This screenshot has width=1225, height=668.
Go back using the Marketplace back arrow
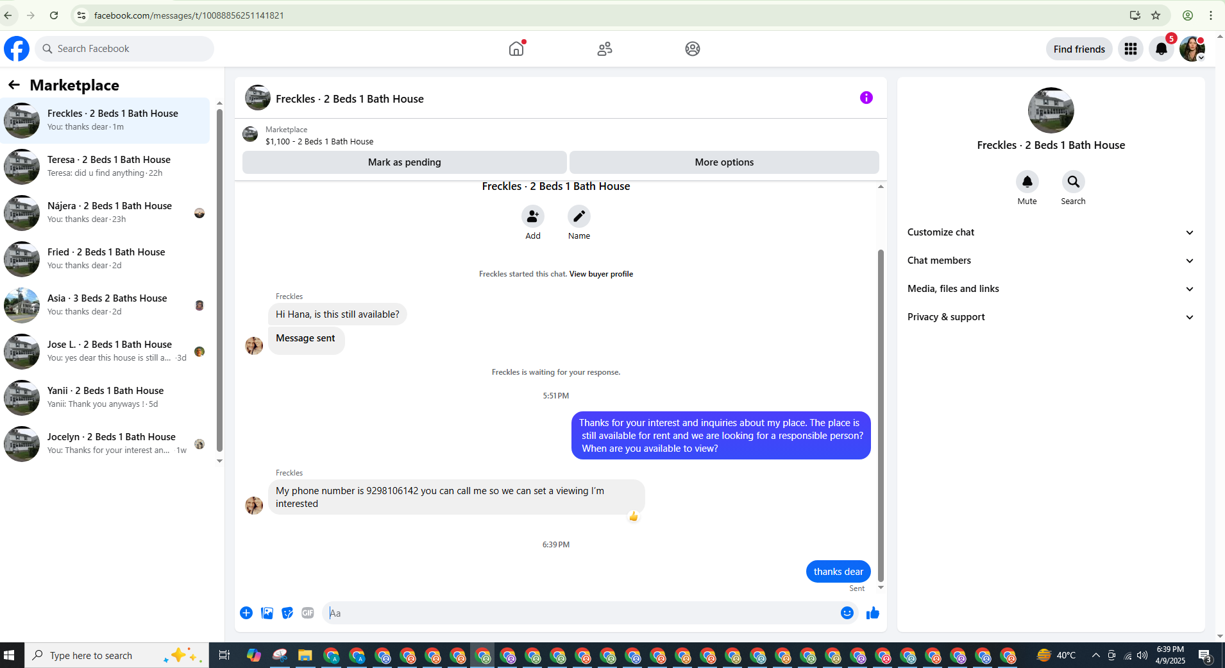pyautogui.click(x=14, y=85)
